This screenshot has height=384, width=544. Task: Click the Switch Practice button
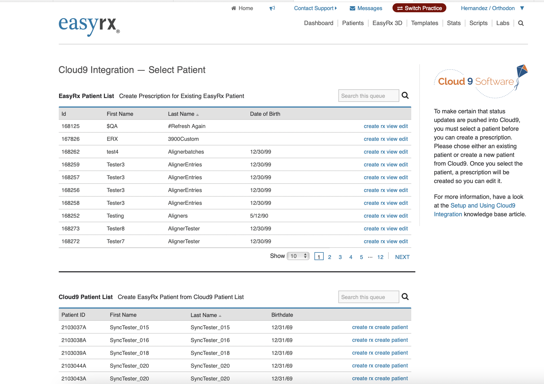[x=419, y=8]
